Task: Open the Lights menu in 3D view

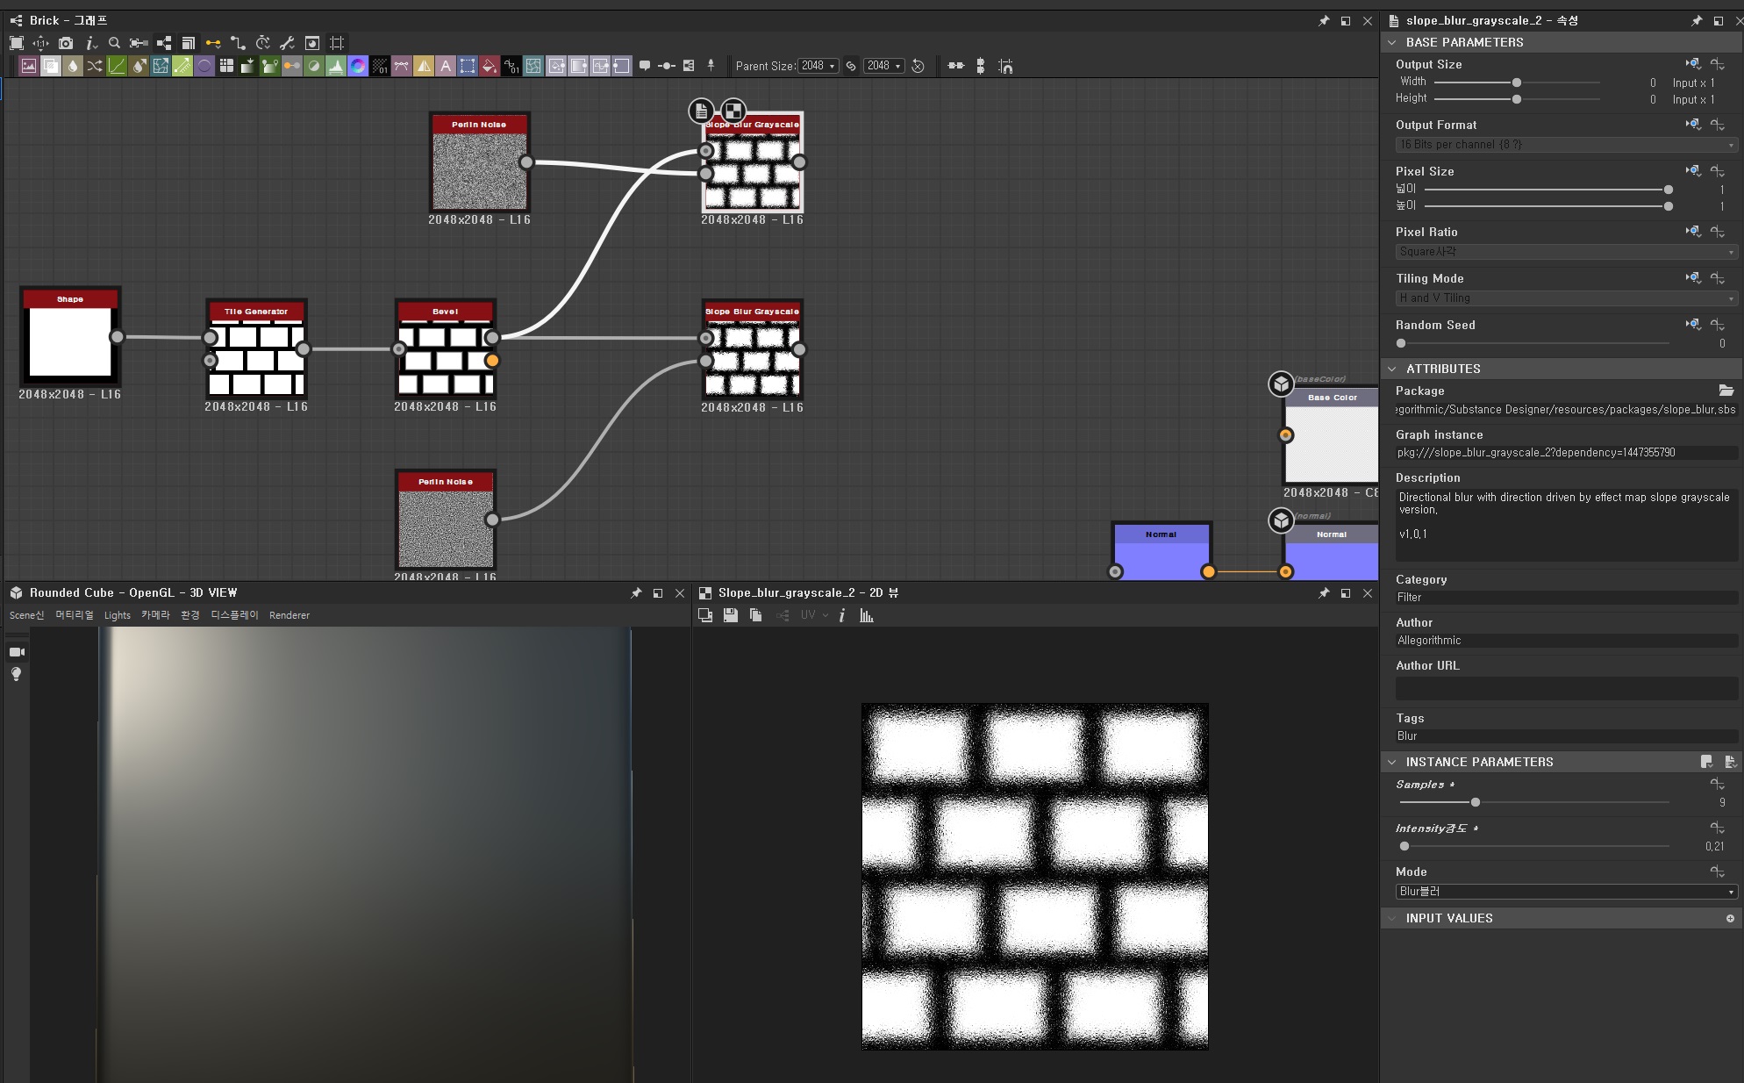Action: click(x=117, y=615)
